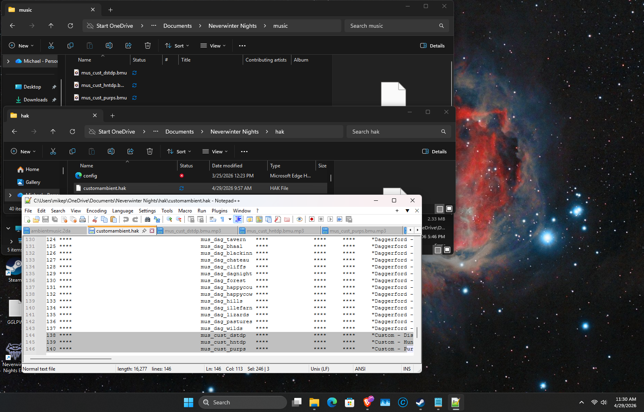This screenshot has height=412, width=644.
Task: Open Steam from the taskbar
Action: 420,402
